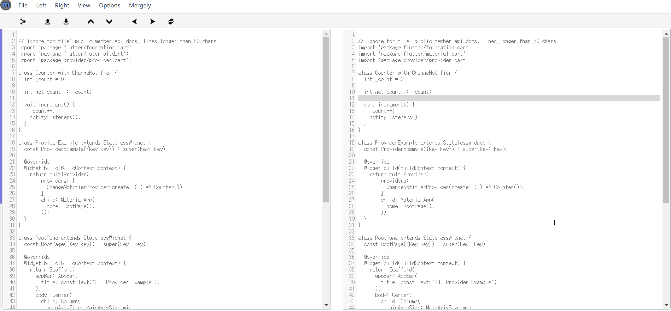Click line number 33 in right pane gutter
Screen dimensions: 671x311
352,238
